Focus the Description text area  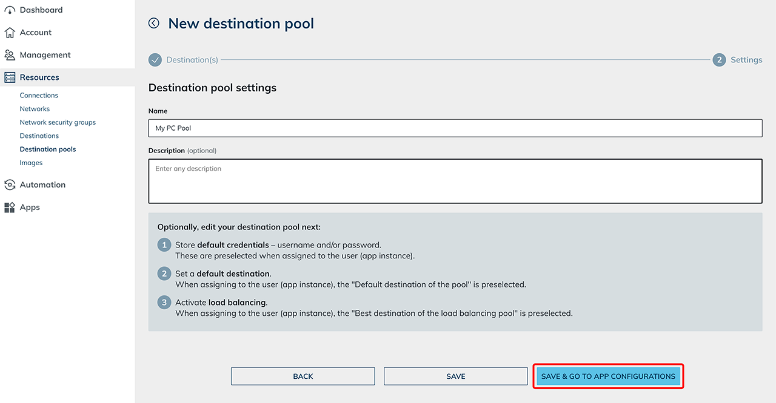point(455,181)
